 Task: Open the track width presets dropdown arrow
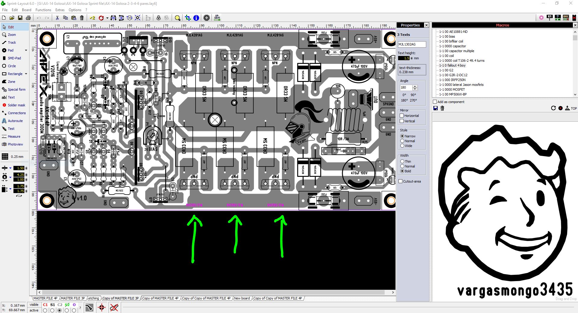[x=11, y=168]
